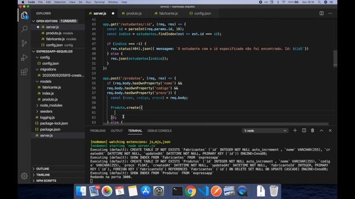Maximize the panel using the up chevron
The image size is (355, 199).
pos(321,130)
